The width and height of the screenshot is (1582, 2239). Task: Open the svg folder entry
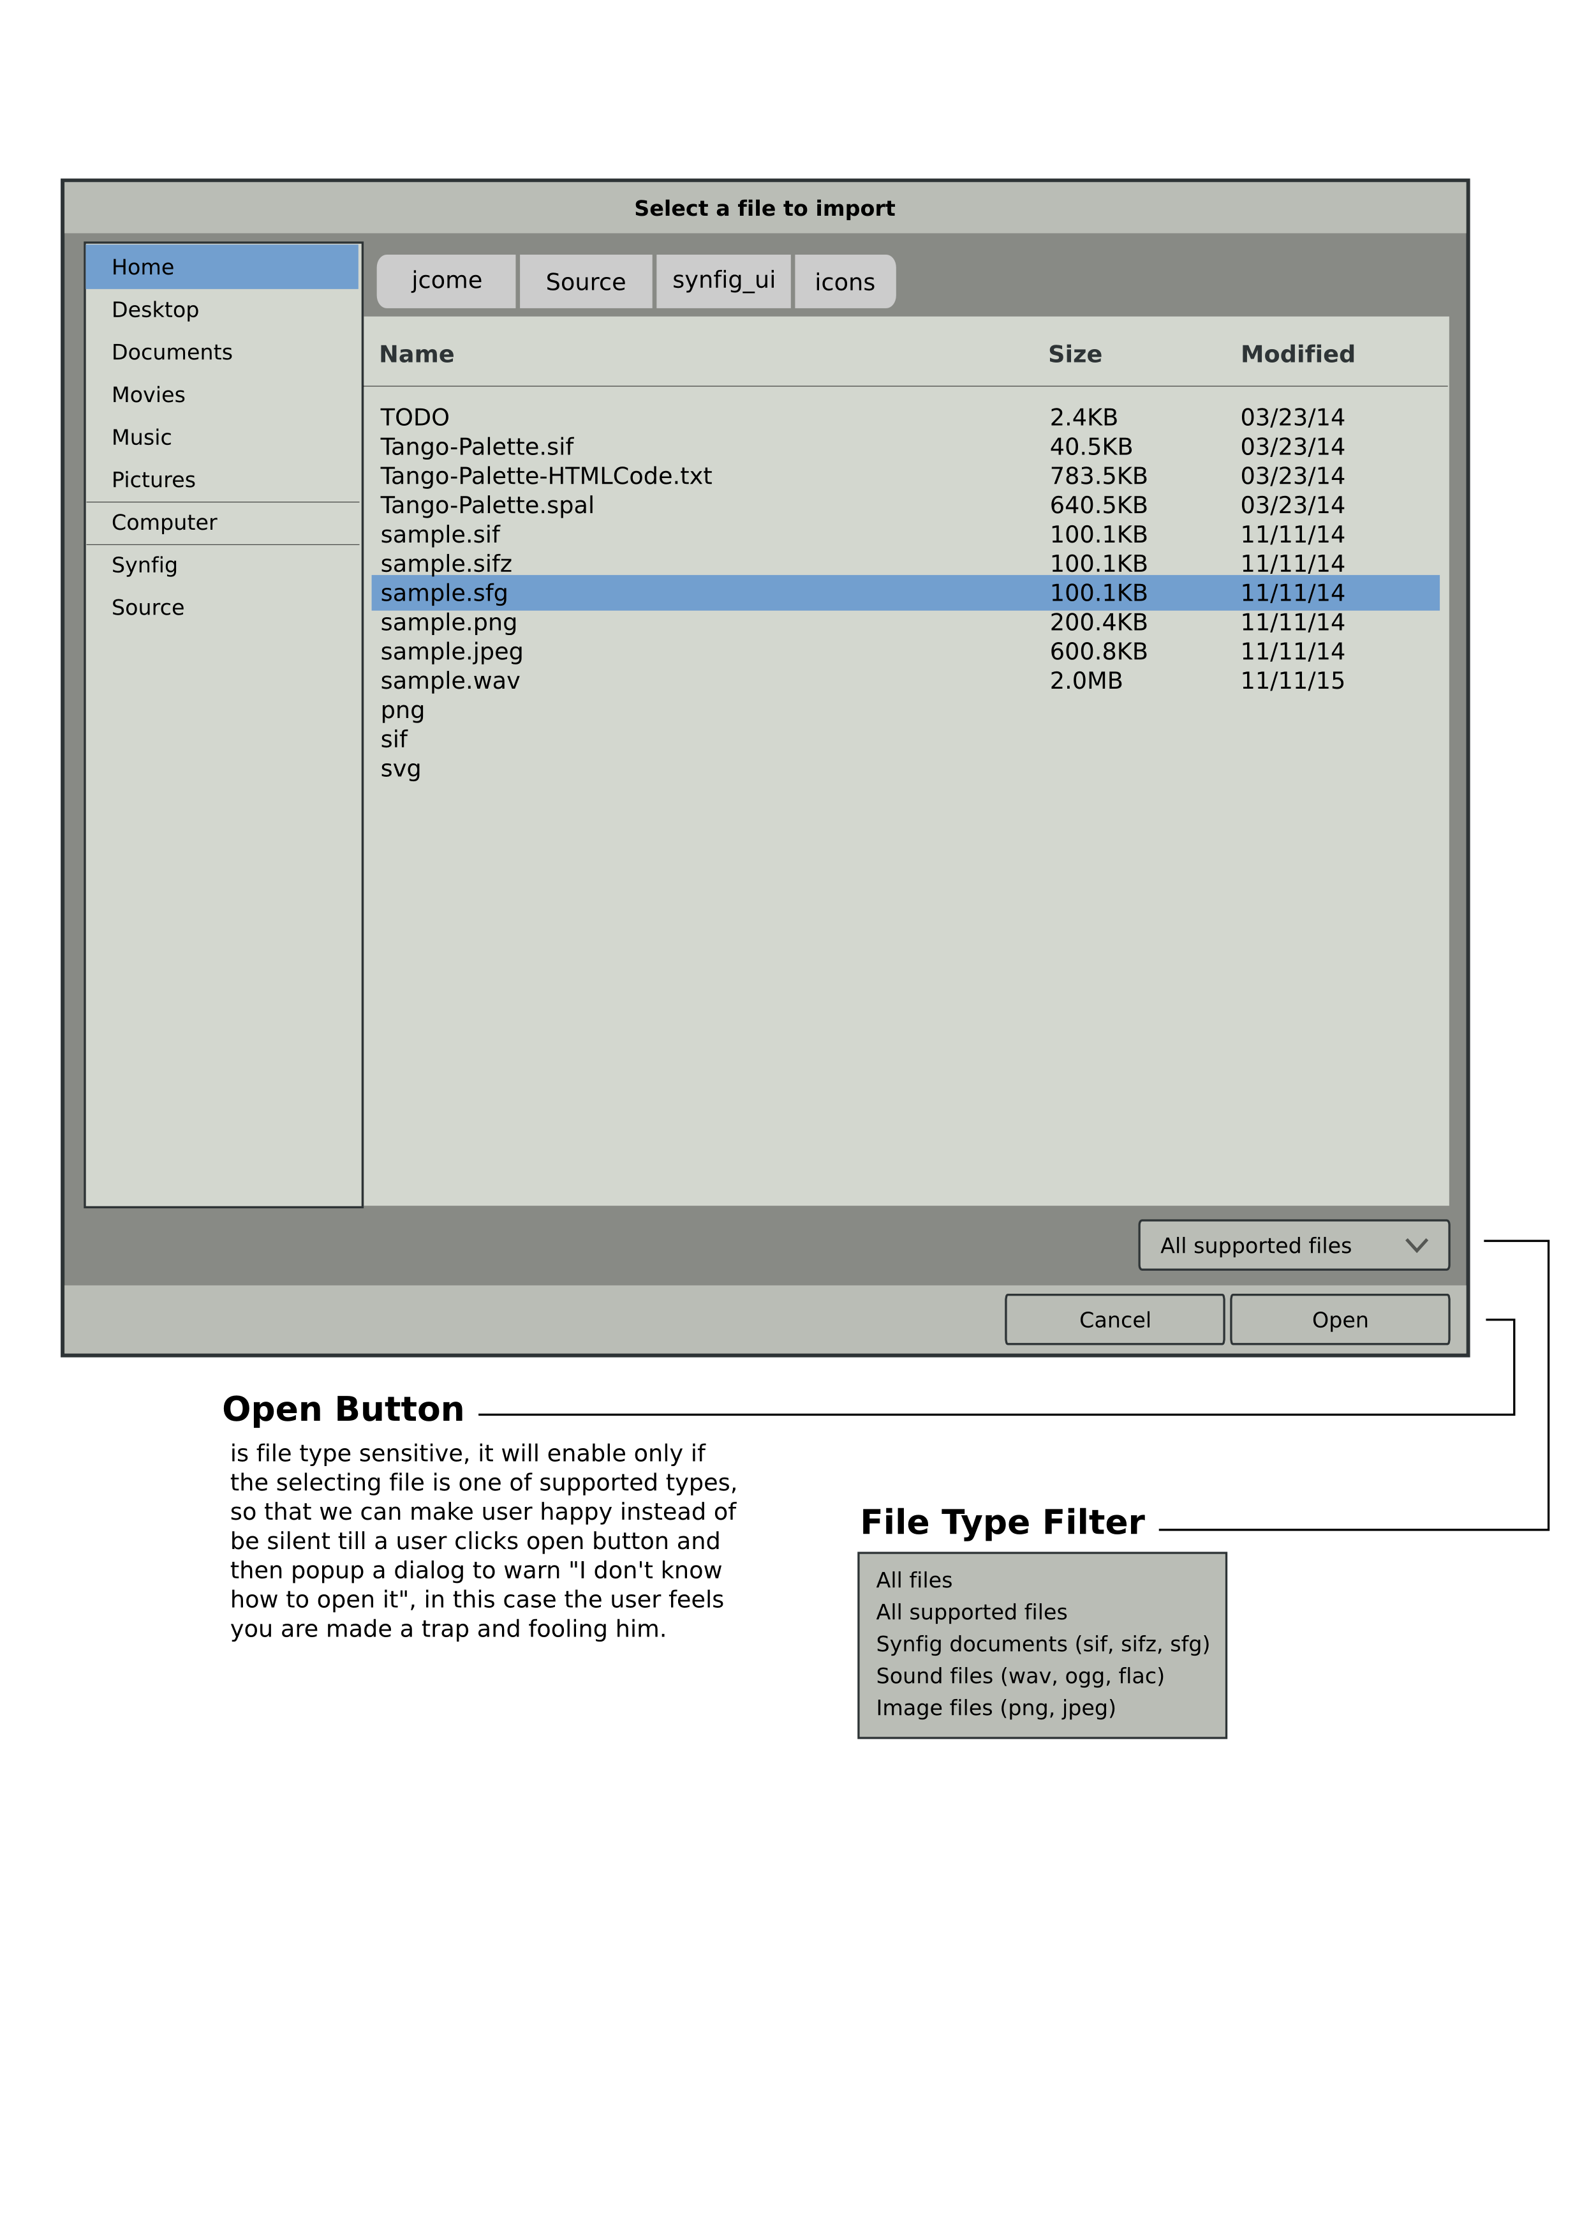(401, 768)
